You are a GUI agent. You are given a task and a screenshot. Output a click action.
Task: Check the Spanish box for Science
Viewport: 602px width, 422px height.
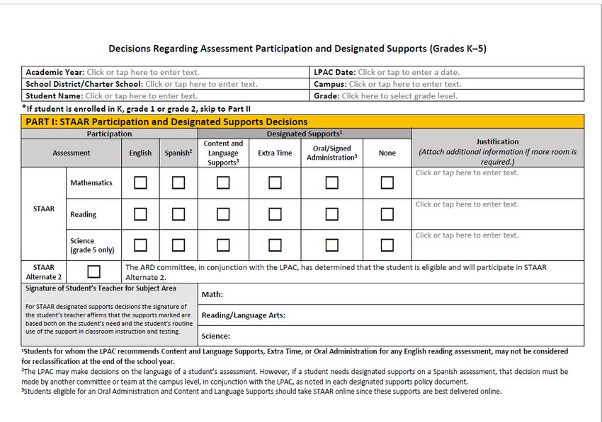coord(178,245)
